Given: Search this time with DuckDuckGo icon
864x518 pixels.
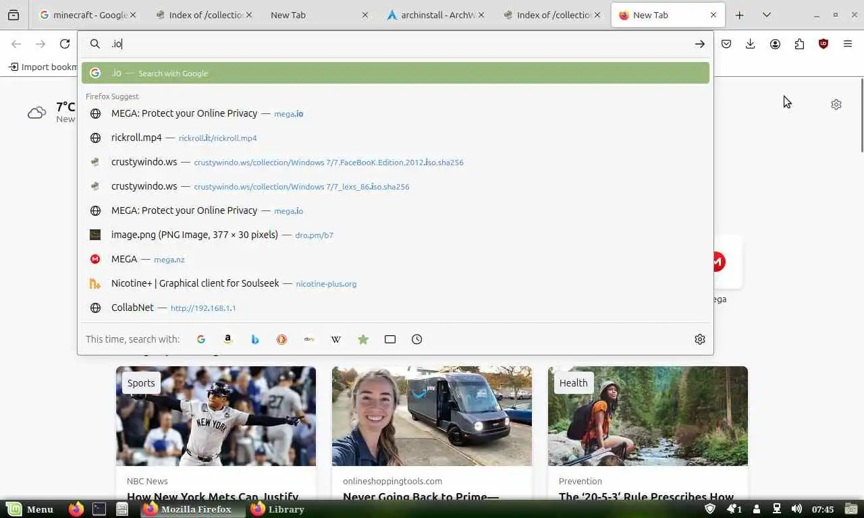Looking at the screenshot, I should point(282,339).
